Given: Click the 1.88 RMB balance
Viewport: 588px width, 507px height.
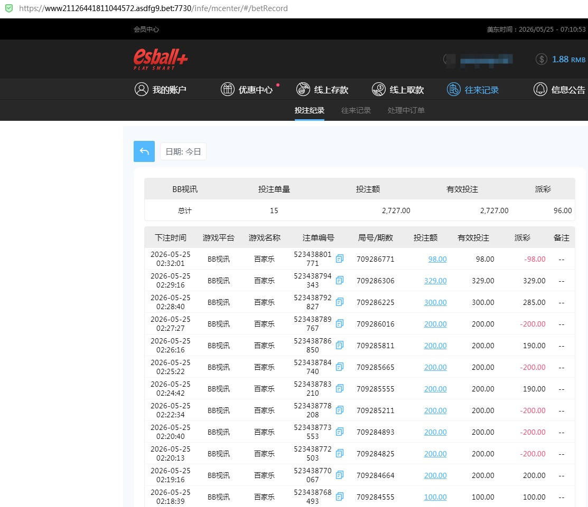Looking at the screenshot, I should (568, 59).
